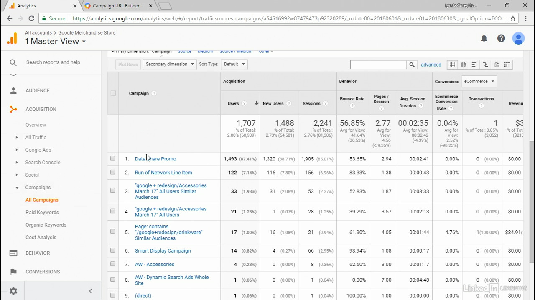Open the Other primary dimension dropdown
The width and height of the screenshot is (535, 300).
tap(265, 51)
